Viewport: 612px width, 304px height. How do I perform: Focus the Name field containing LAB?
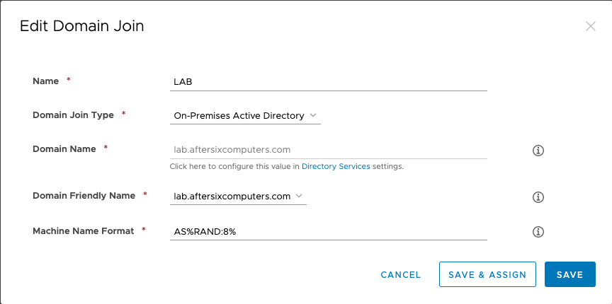click(328, 82)
